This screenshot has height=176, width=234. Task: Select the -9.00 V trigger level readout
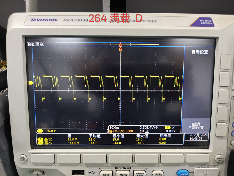(x=170, y=131)
